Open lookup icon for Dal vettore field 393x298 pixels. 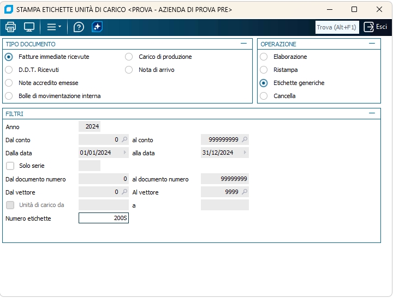(x=124, y=192)
